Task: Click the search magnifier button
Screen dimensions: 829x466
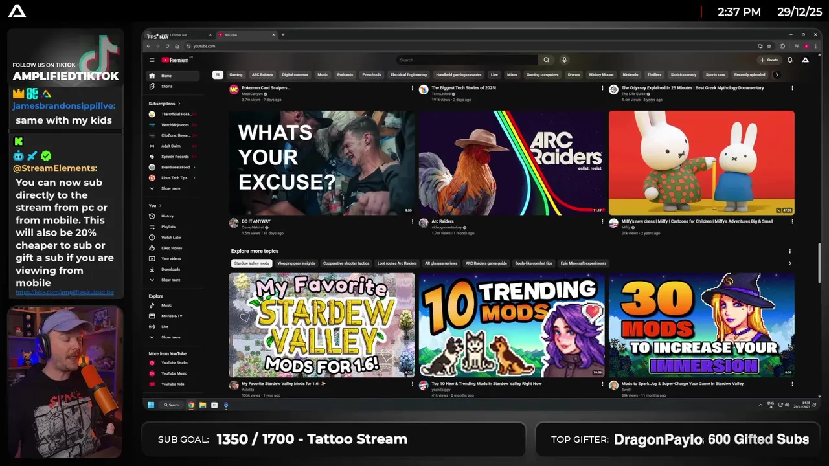Action: pyautogui.click(x=546, y=60)
